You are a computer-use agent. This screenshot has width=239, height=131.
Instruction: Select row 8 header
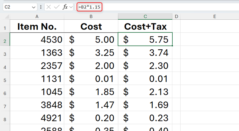pos(5,117)
